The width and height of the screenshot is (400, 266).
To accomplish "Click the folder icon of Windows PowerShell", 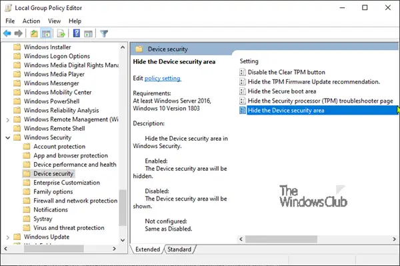I will 17,101.
